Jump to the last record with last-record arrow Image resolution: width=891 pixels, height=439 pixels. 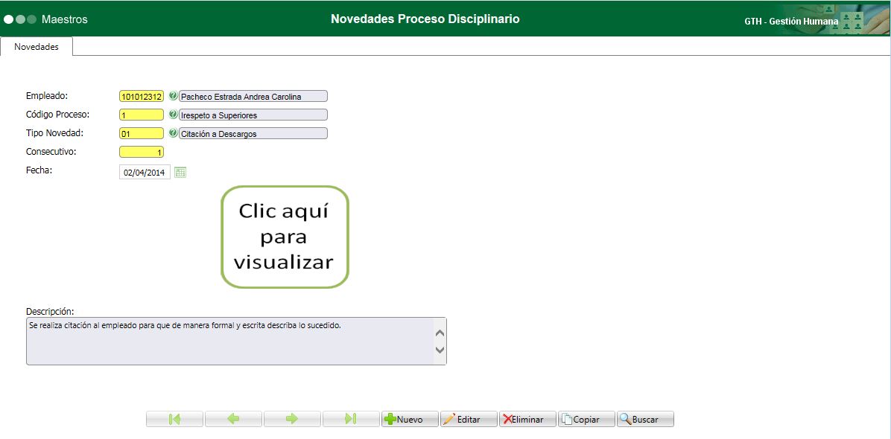pos(350,418)
